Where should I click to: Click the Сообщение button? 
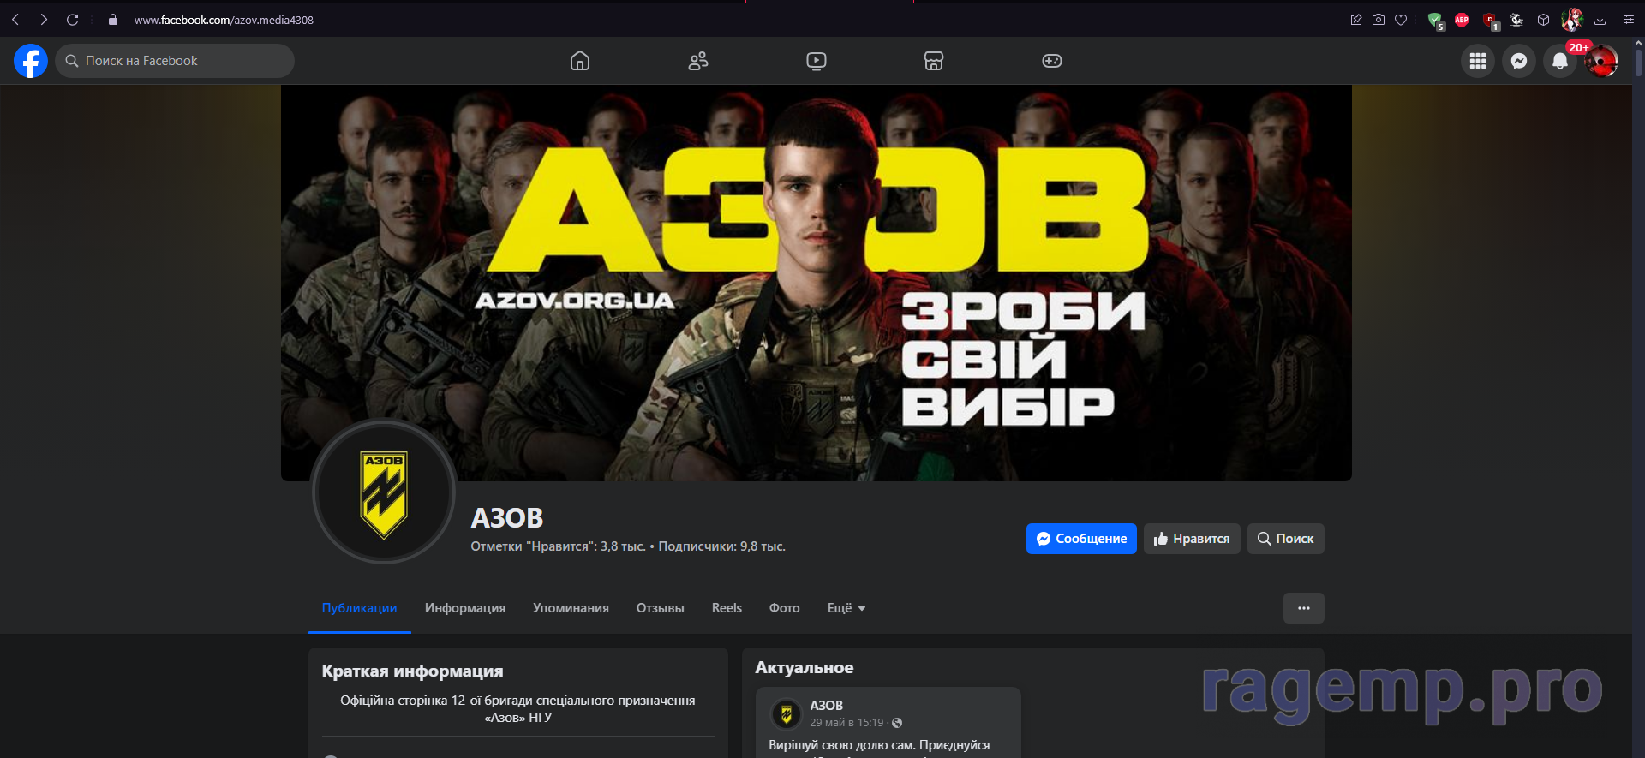click(x=1081, y=539)
